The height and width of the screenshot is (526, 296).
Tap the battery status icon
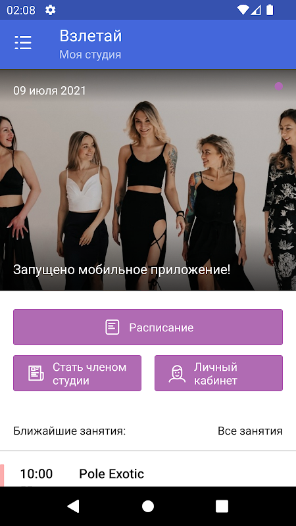tap(270, 10)
